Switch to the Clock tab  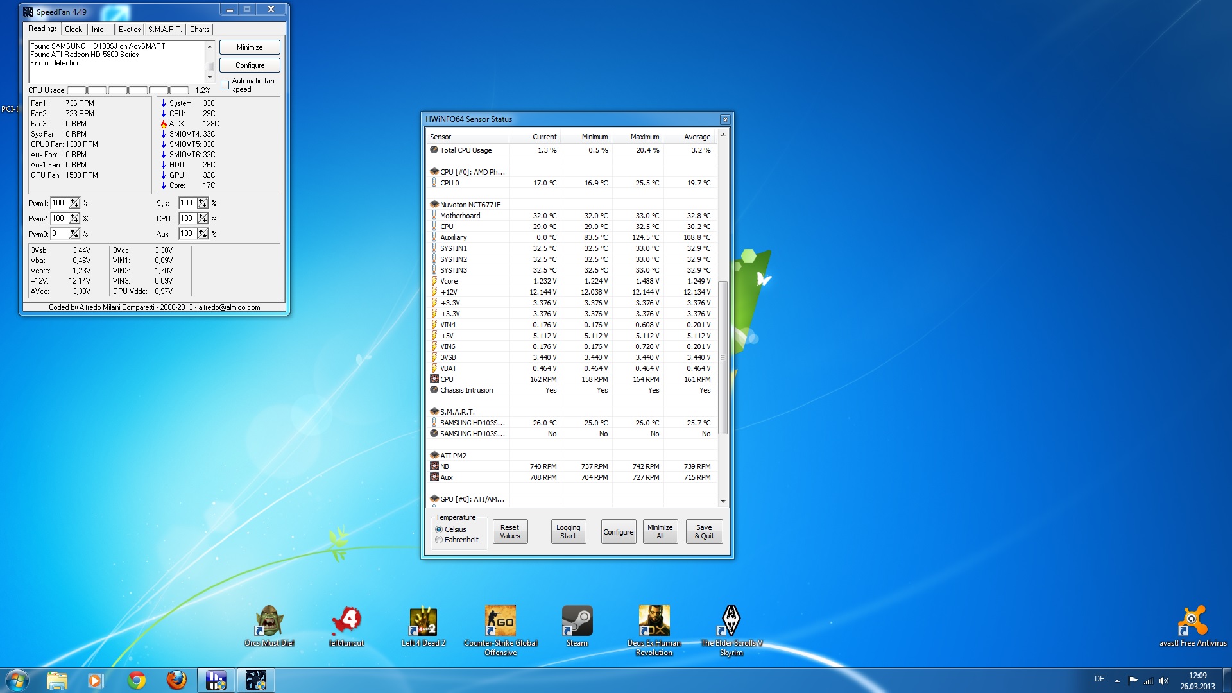73,30
